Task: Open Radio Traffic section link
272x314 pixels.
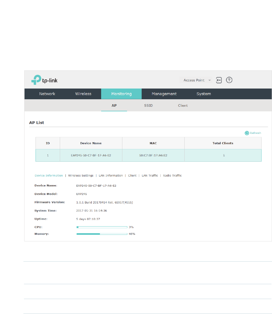Action: (x=172, y=175)
